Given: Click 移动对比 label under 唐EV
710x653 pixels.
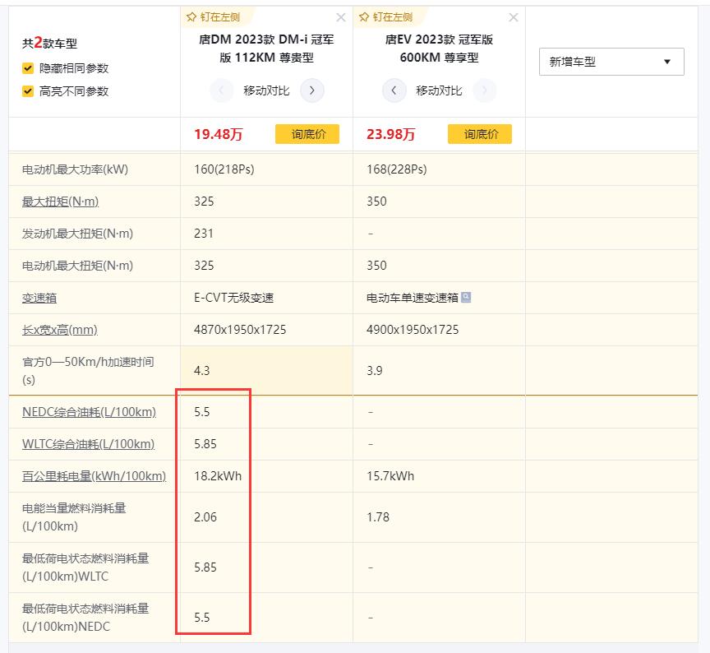Looking at the screenshot, I should pos(439,90).
